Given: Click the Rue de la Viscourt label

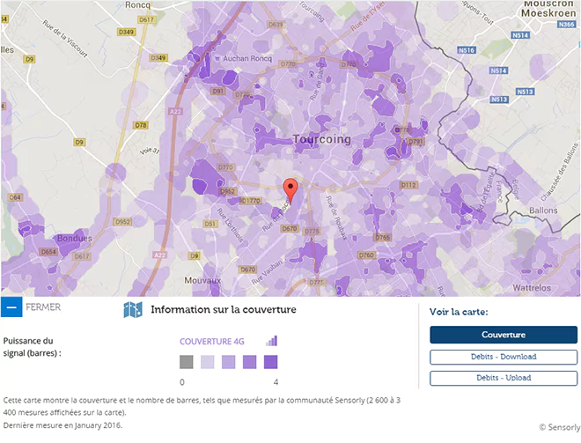Looking at the screenshot, I should tap(65, 39).
